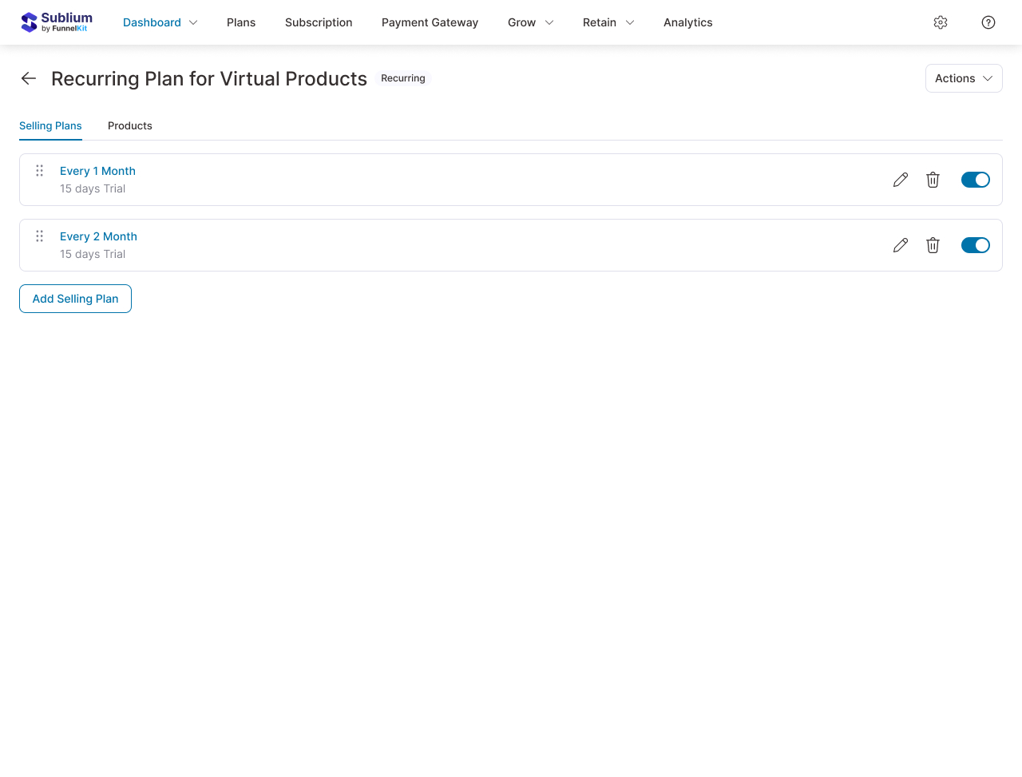The width and height of the screenshot is (1022, 777).
Task: Expand the Retain menu
Action: 608,22
